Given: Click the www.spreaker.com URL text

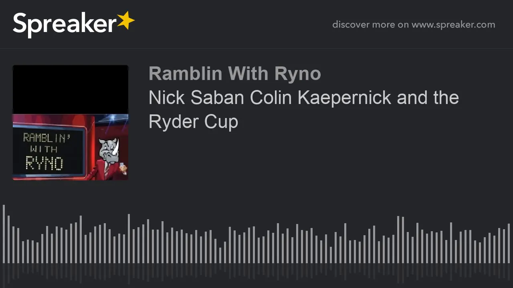Looking at the screenshot, I should (x=453, y=24).
